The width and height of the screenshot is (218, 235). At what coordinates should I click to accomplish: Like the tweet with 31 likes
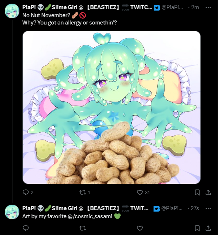[x=140, y=192]
